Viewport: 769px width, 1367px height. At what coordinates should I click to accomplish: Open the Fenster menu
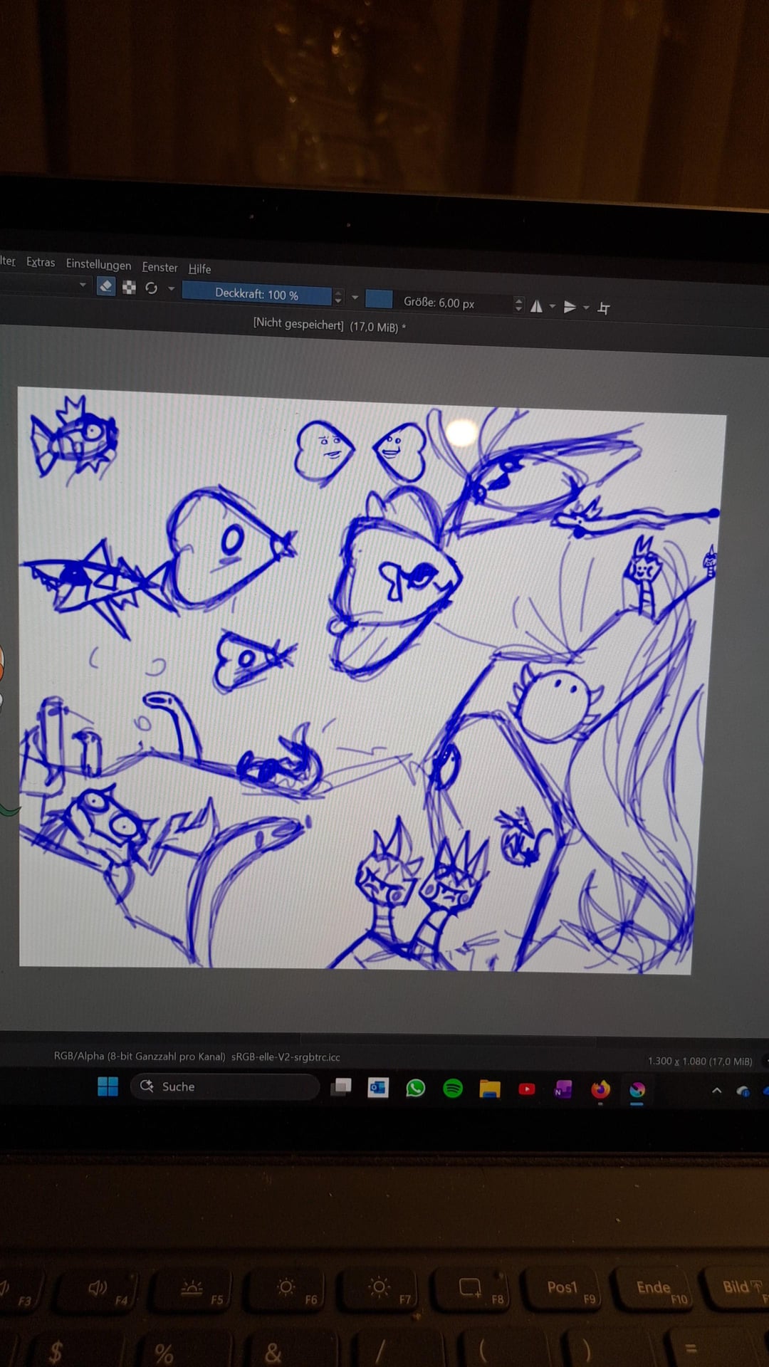coord(159,267)
